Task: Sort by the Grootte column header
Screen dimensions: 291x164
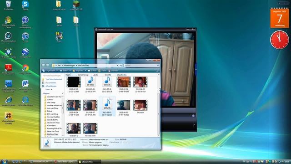Action: (x=108, y=75)
